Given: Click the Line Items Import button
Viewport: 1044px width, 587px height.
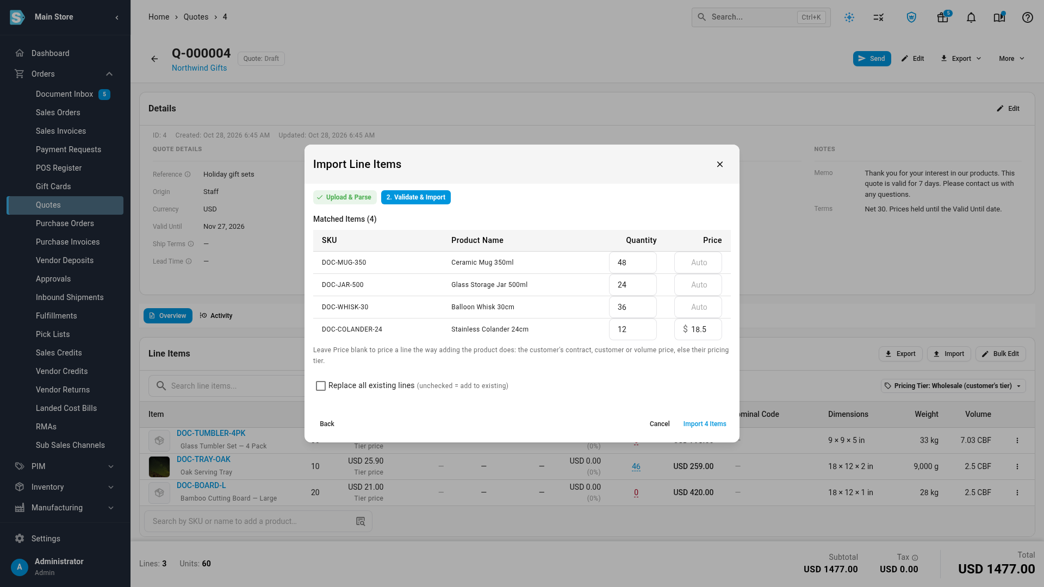Looking at the screenshot, I should [x=949, y=354].
